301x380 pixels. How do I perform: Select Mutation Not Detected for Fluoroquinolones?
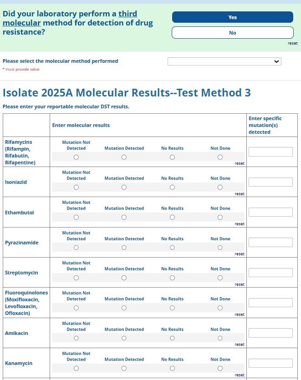(x=76, y=308)
